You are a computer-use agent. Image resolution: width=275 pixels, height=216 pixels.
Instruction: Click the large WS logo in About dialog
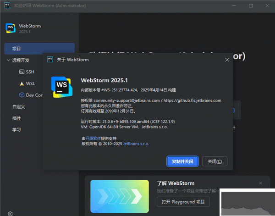pyautogui.click(x=62, y=87)
